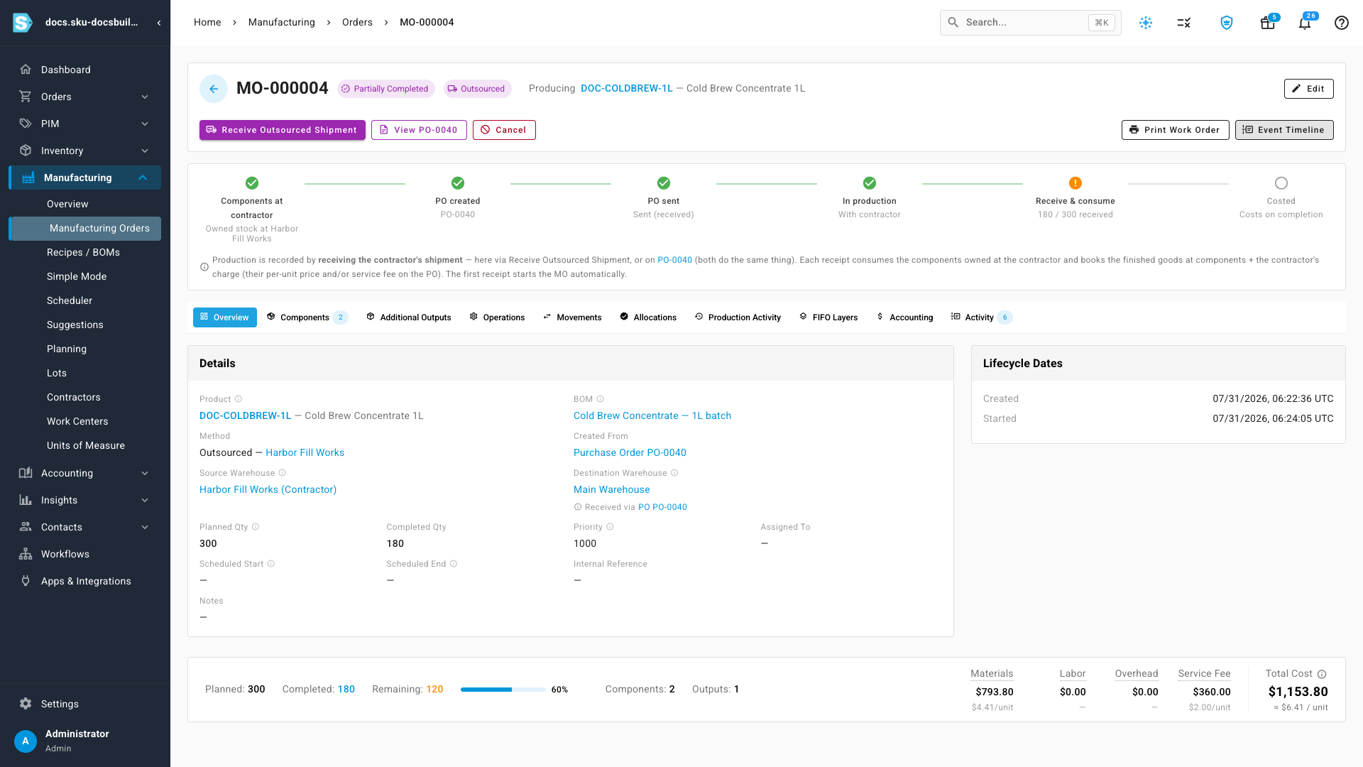Open the FIFO Layers tab

tap(828, 317)
